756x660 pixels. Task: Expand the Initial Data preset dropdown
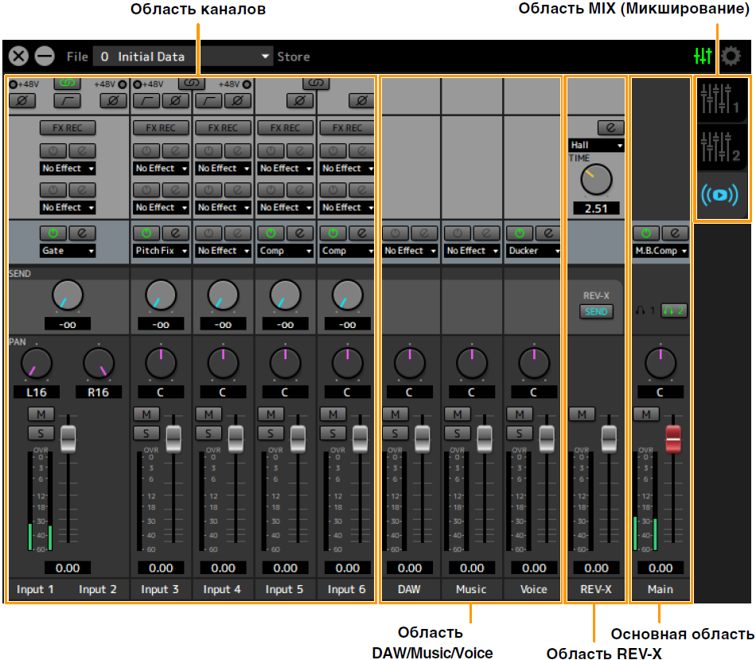coord(266,57)
